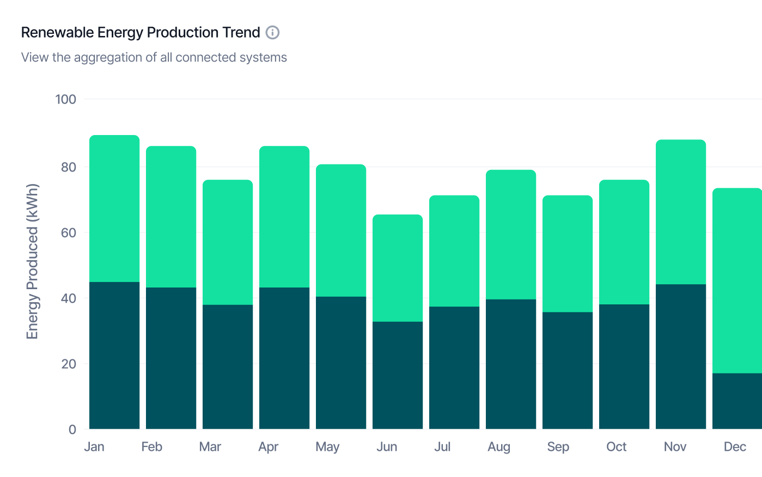The width and height of the screenshot is (762, 477).
Task: Click June's dark teal bar segment
Action: pyautogui.click(x=398, y=375)
